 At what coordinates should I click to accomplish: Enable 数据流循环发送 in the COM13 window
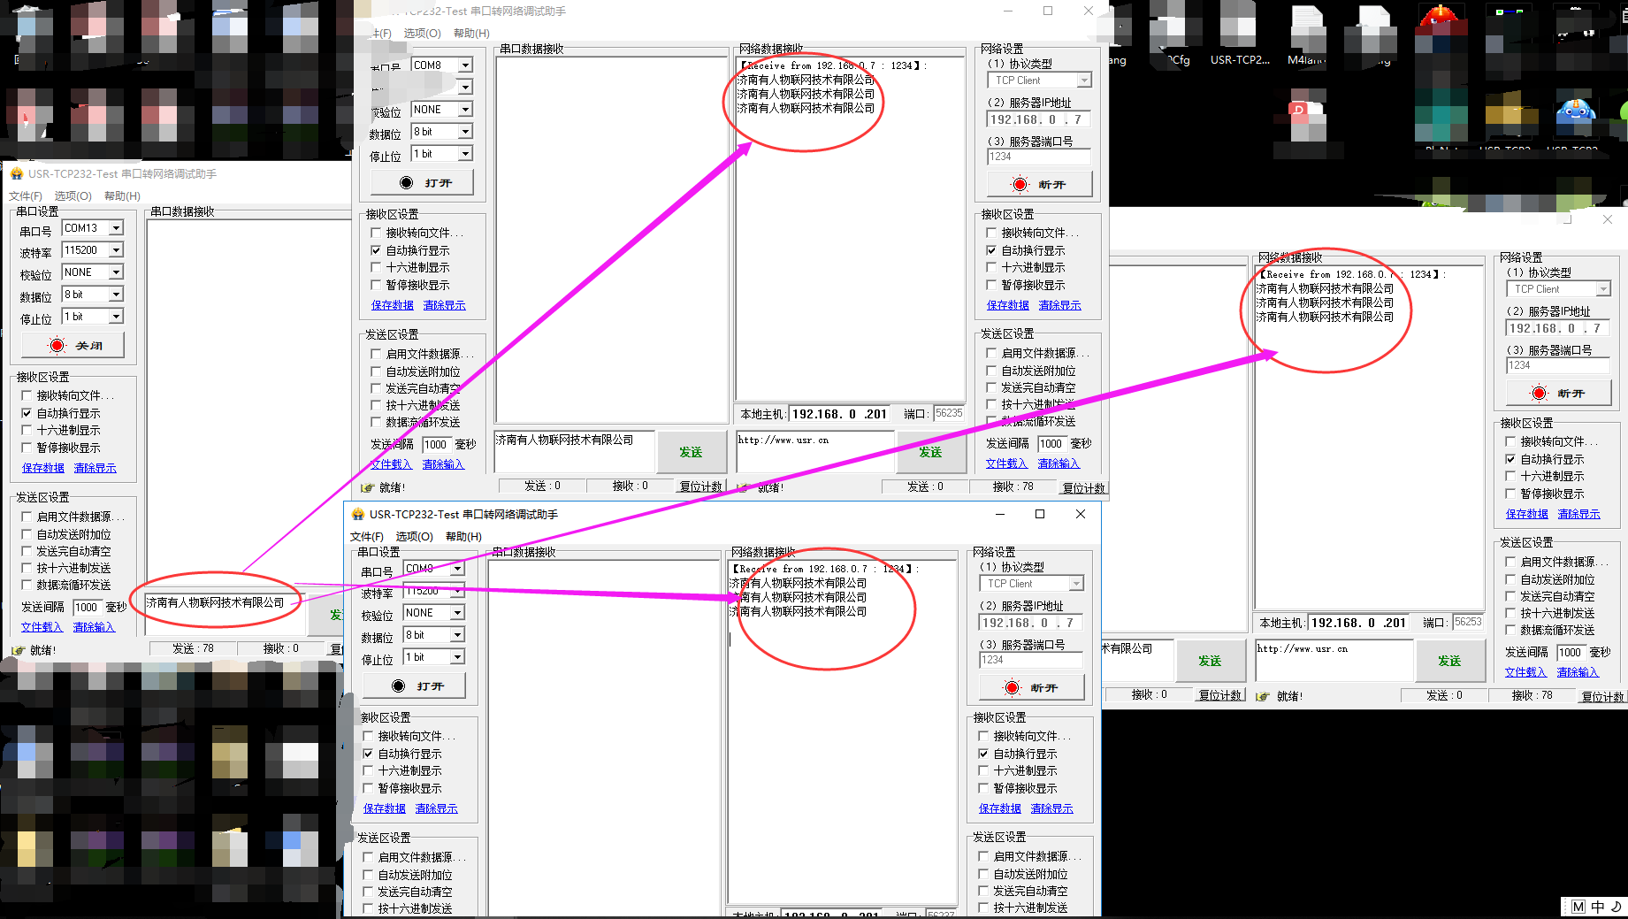point(27,586)
